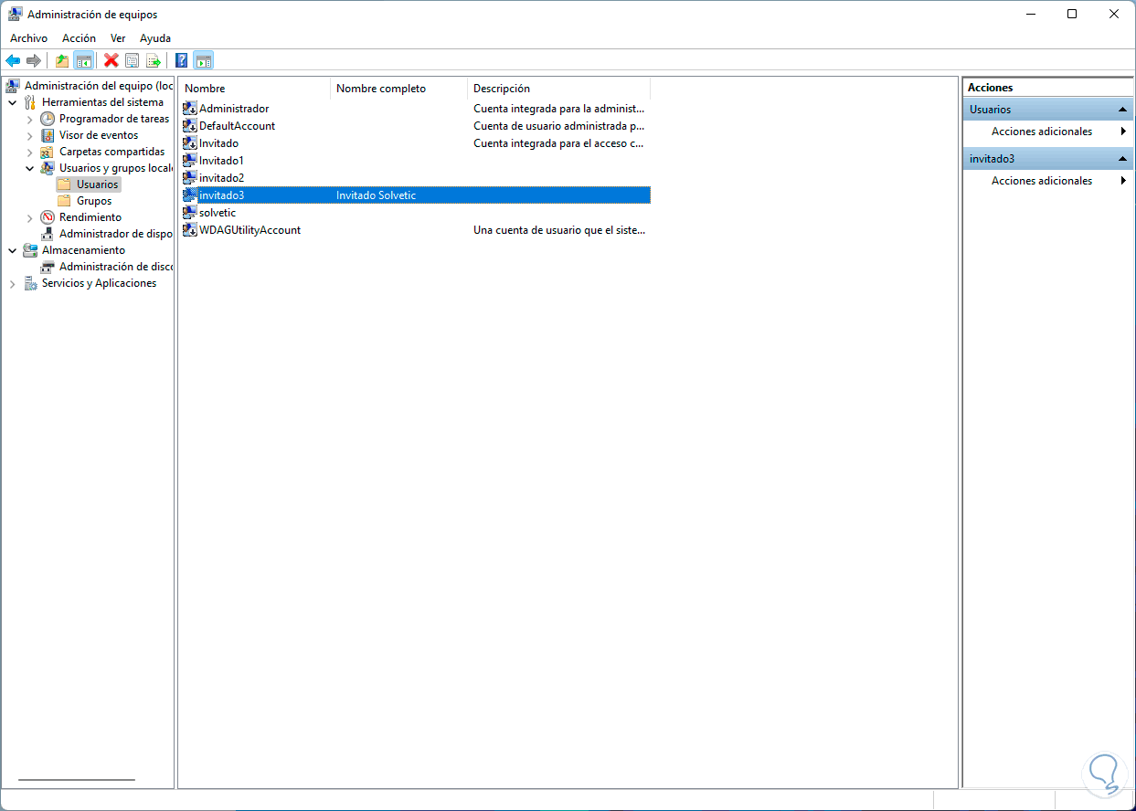Click Herramientas del sistema tools icon
The height and width of the screenshot is (811, 1136).
31,102
